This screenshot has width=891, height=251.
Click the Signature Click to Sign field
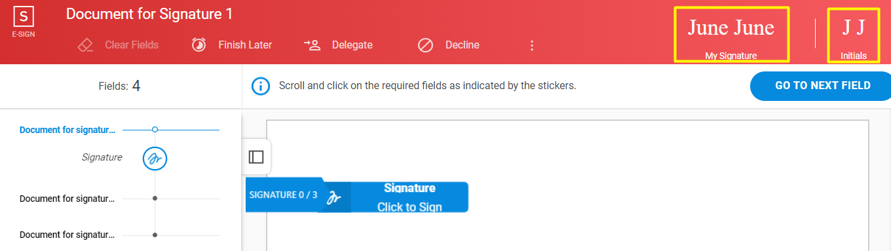[x=410, y=197]
